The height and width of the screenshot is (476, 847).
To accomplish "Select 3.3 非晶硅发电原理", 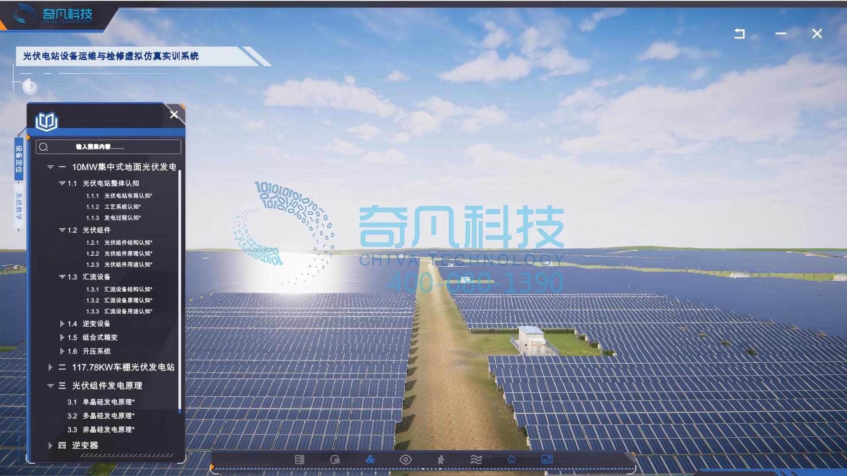I will tap(101, 429).
